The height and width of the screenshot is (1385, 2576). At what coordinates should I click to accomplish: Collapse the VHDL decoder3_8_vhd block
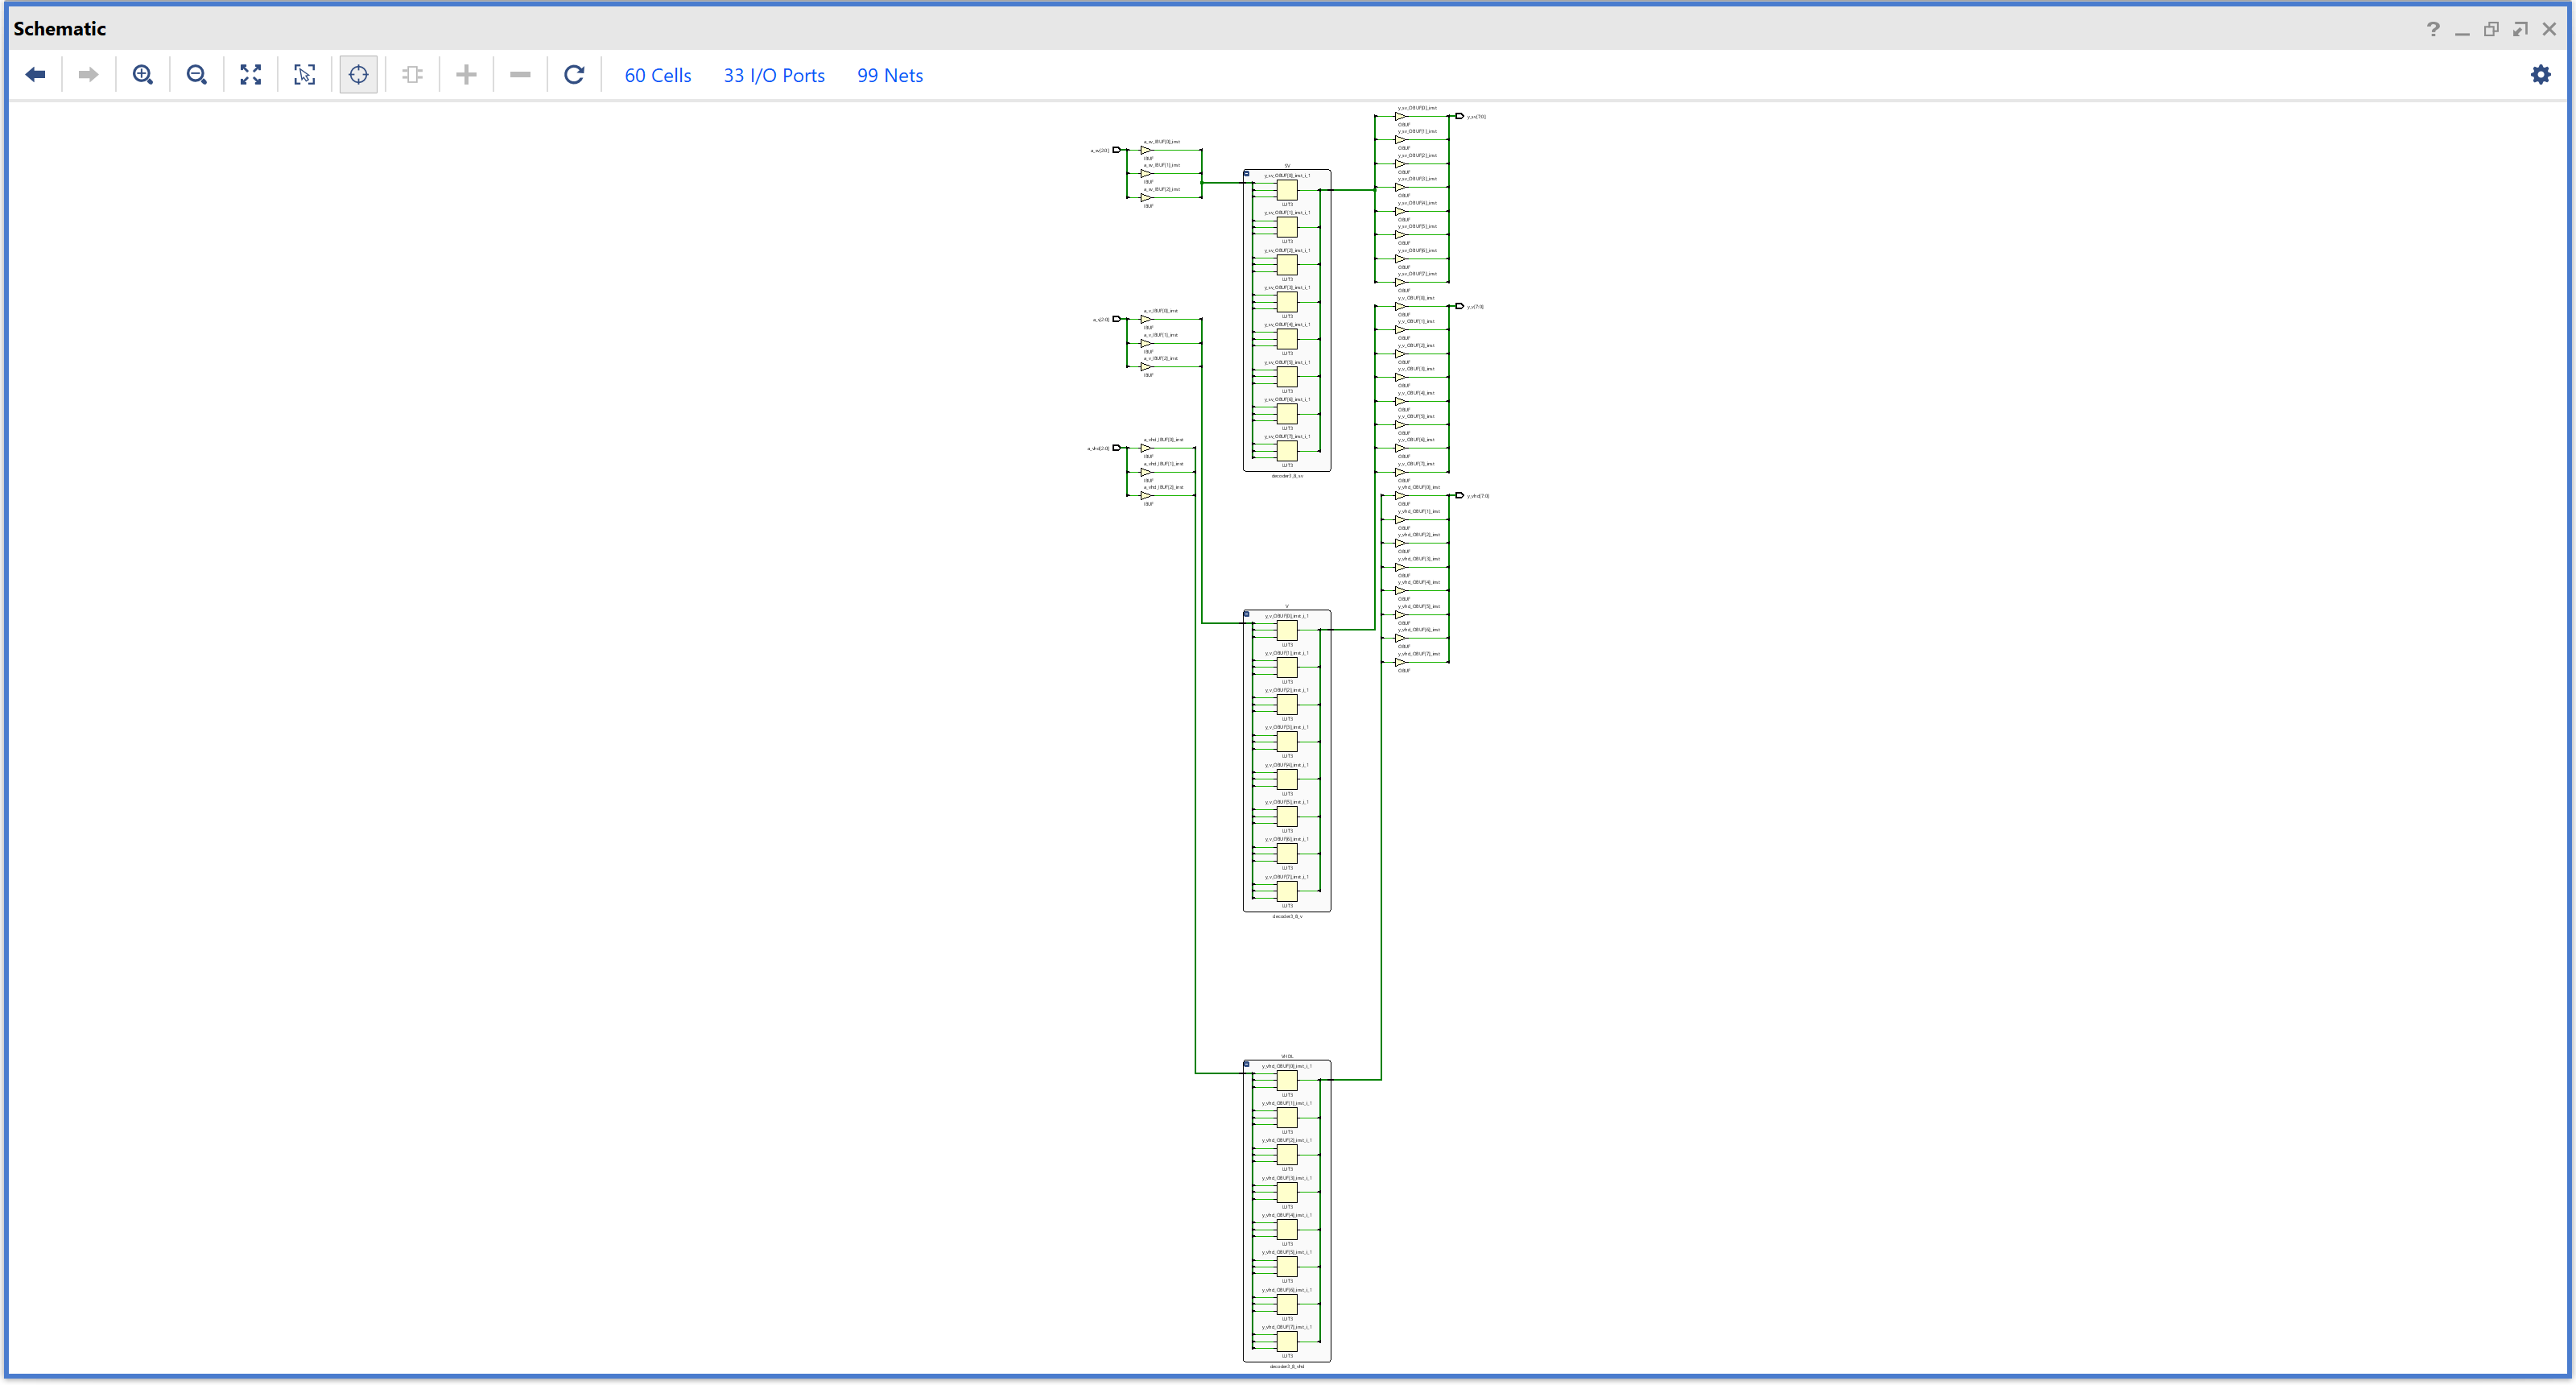1247,1064
